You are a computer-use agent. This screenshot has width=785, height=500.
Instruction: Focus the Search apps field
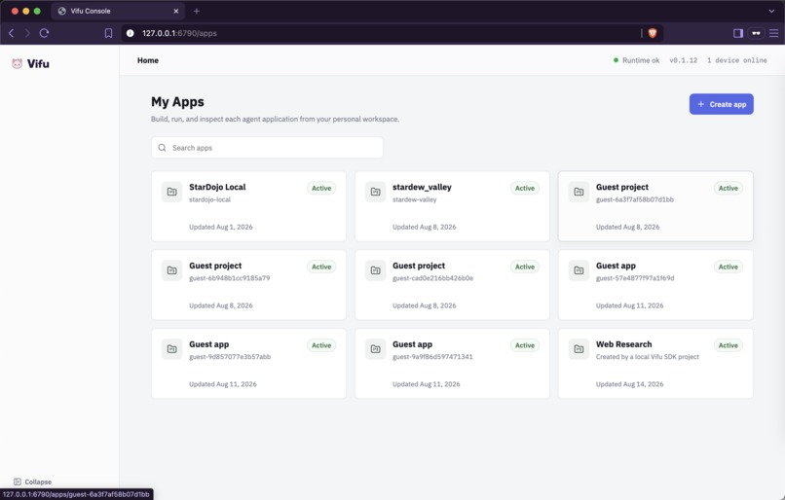click(267, 148)
